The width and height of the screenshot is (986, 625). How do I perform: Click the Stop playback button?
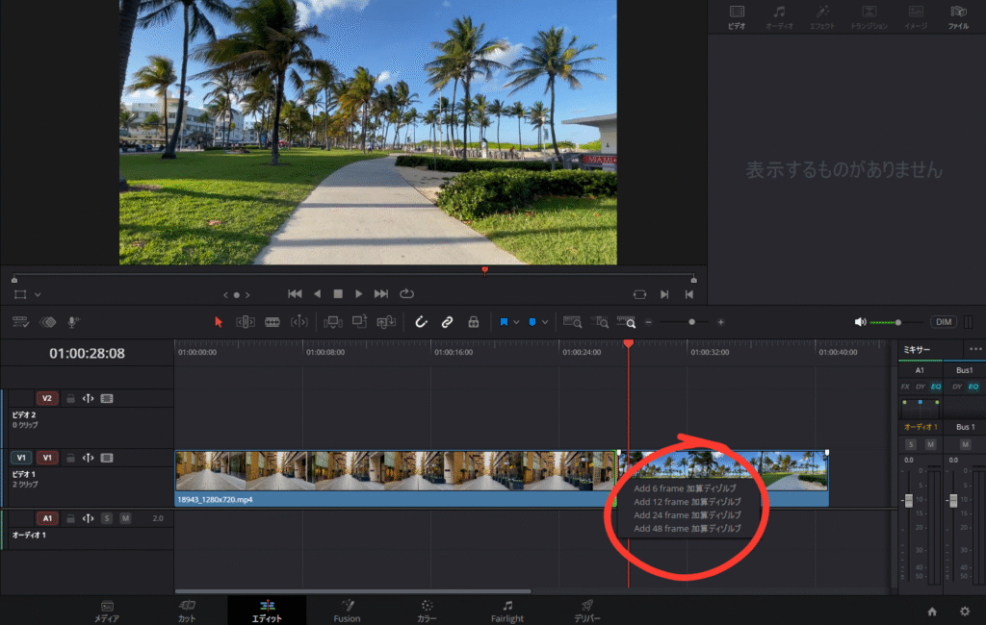(x=338, y=293)
